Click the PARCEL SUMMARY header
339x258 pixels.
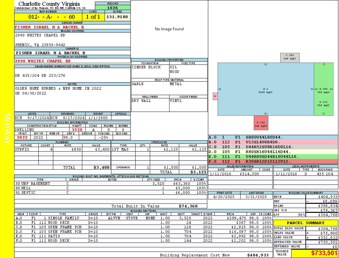tap(306, 223)
